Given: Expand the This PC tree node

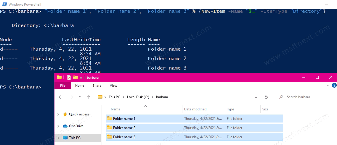Looking at the screenshot, I should pyautogui.click(x=58, y=138).
